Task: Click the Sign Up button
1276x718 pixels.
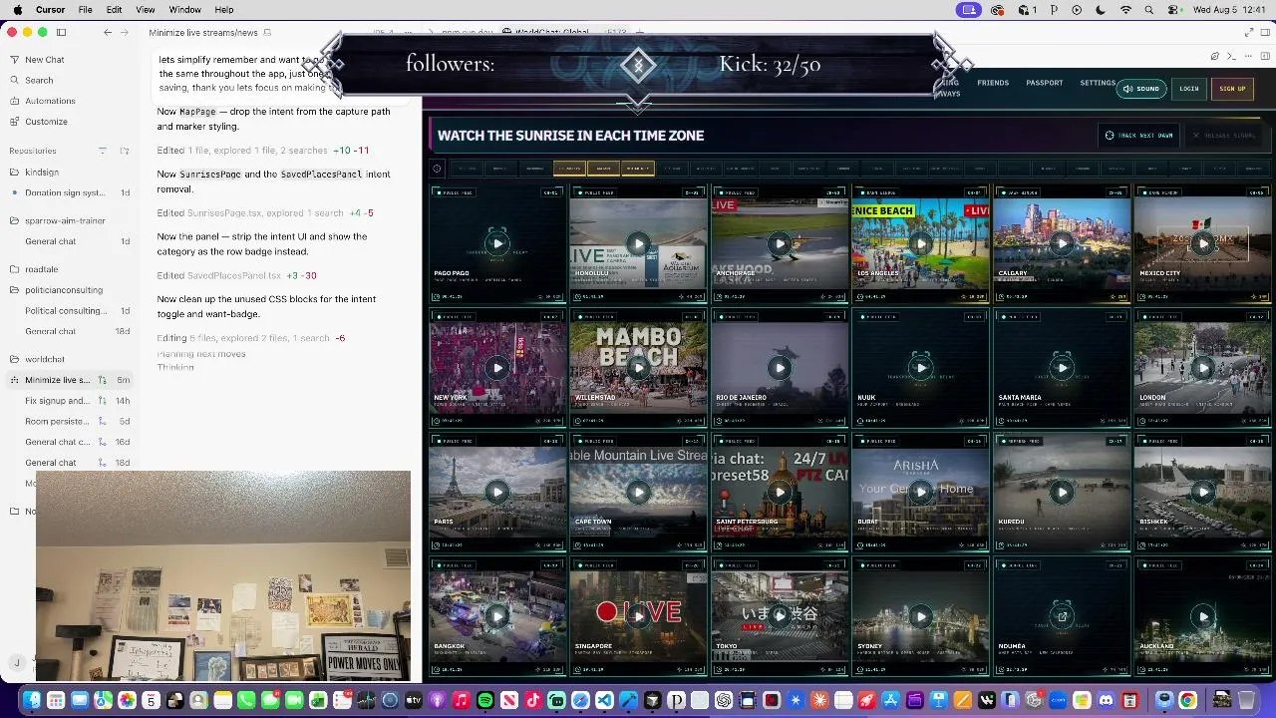Action: [x=1232, y=89]
